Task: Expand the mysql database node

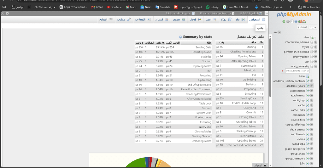Action: [x=315, y=47]
